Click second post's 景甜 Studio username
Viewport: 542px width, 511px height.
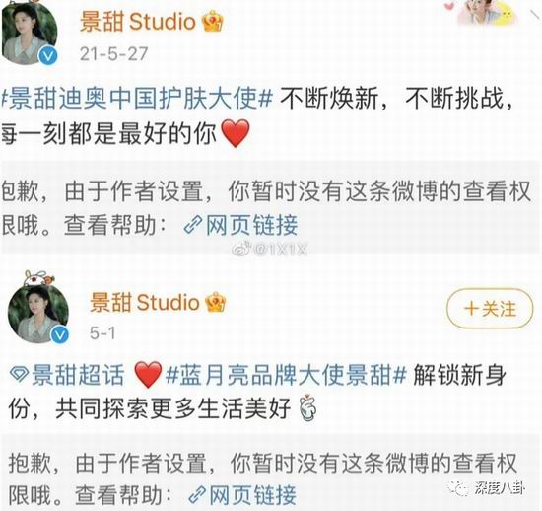(x=145, y=302)
